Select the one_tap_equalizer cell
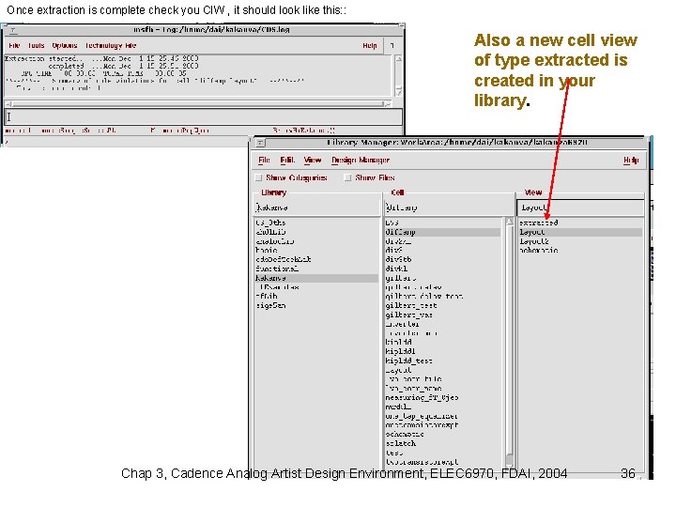The width and height of the screenshot is (676, 507). point(422,416)
